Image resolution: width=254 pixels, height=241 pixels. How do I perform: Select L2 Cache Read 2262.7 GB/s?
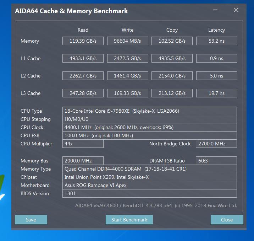coord(83,76)
